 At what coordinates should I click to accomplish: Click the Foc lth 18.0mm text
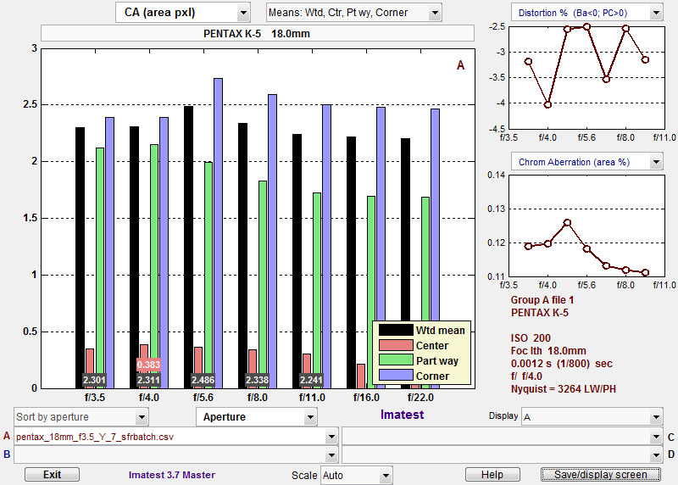(548, 351)
